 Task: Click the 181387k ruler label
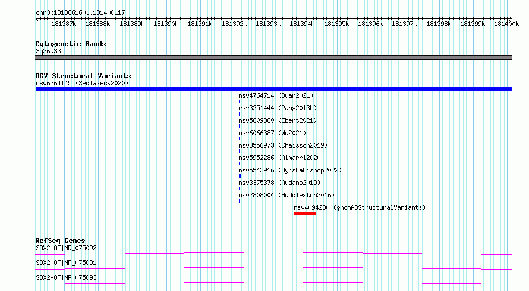coord(64,24)
